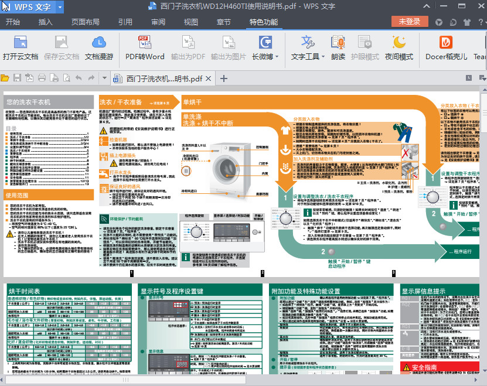487x386 pixels.
Task: Click vertical scrollbar up arrow
Action: (484, 90)
